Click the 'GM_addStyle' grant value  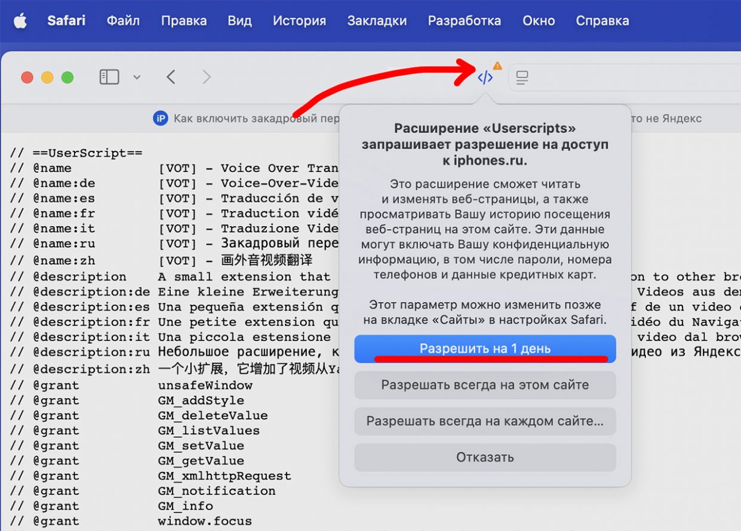tap(201, 400)
